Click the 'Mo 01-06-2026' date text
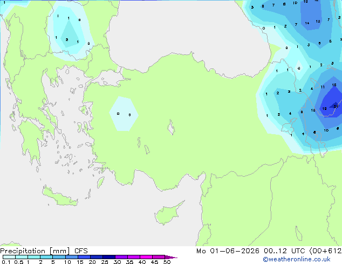The height and width of the screenshot is (264, 342). (228, 251)
